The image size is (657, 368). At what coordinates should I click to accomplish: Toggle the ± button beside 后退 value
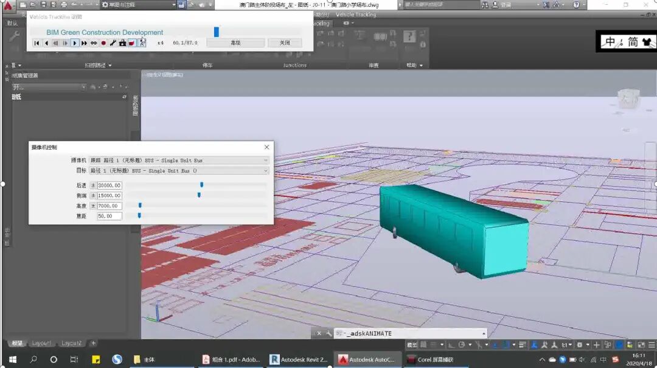pyautogui.click(x=93, y=186)
